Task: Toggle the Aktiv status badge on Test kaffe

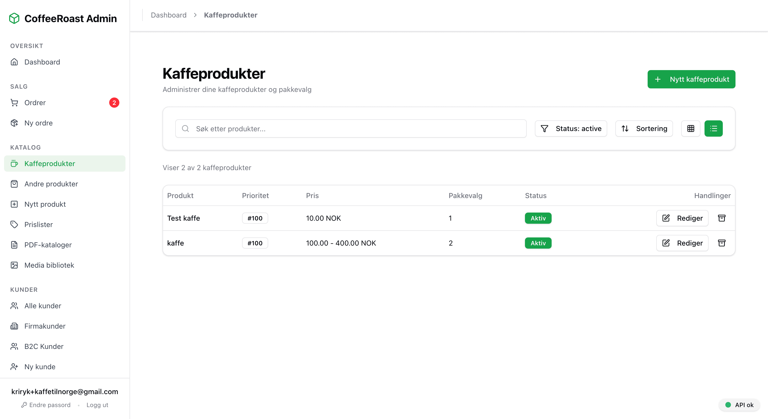Action: [538, 218]
